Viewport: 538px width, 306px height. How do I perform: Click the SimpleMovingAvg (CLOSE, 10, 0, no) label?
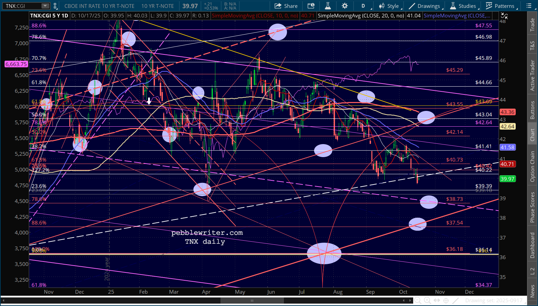[255, 16]
